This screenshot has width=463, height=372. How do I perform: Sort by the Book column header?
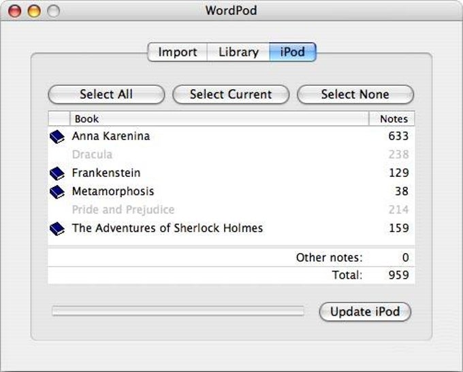pyautogui.click(x=219, y=118)
